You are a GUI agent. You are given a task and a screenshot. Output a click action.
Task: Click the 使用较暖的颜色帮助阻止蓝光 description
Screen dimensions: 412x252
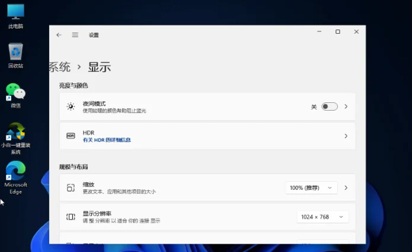(x=114, y=111)
